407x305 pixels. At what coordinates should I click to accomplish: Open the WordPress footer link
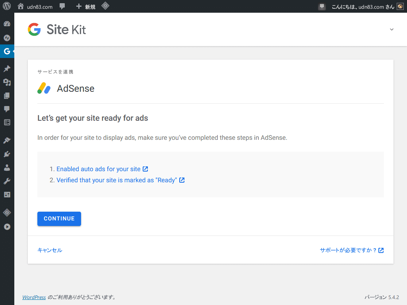(x=34, y=297)
